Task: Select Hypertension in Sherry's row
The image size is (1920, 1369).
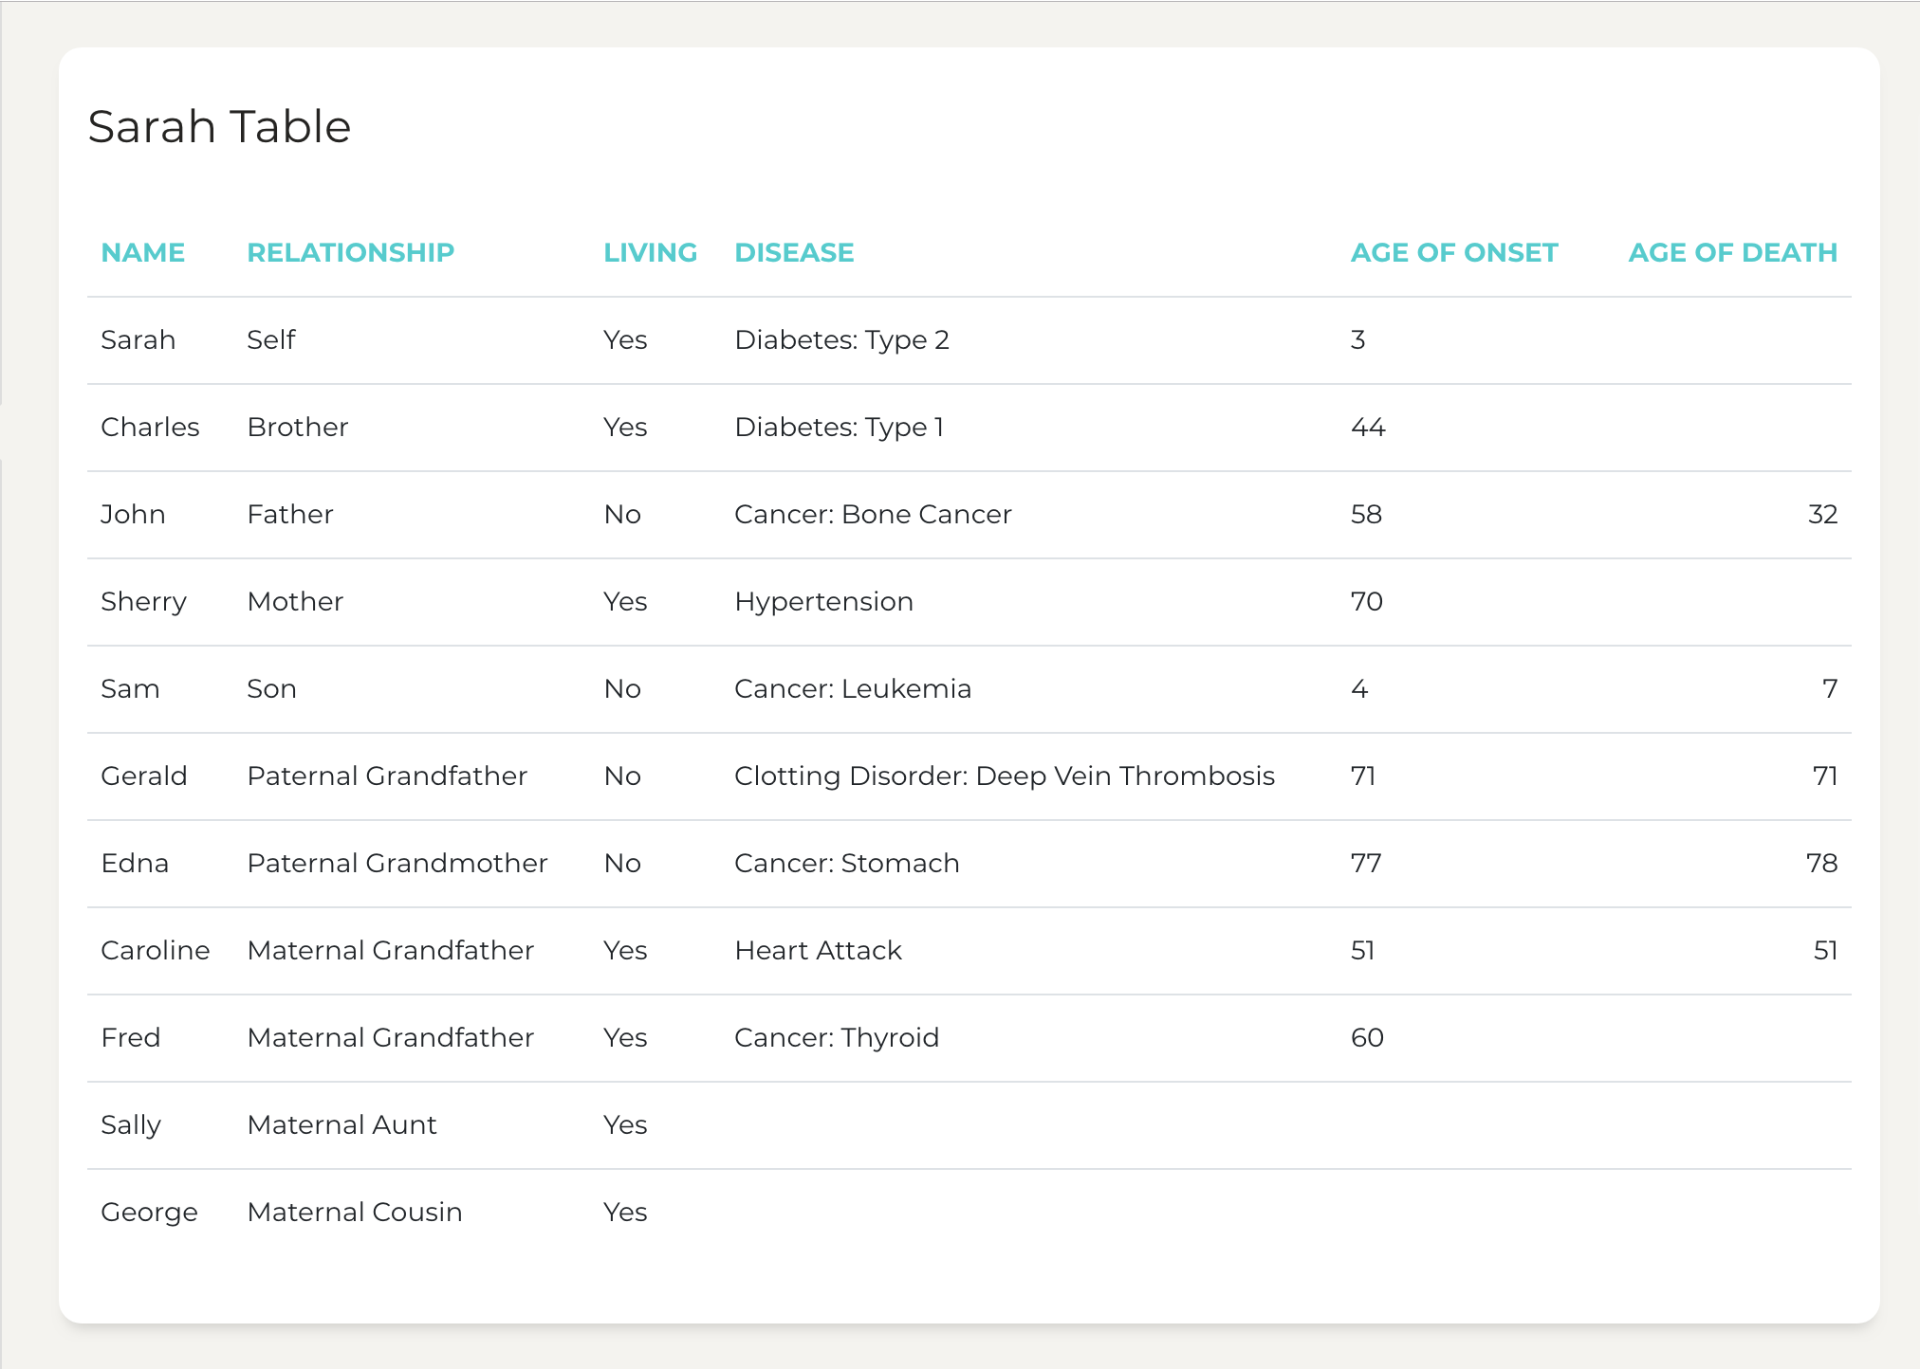Action: 823,601
